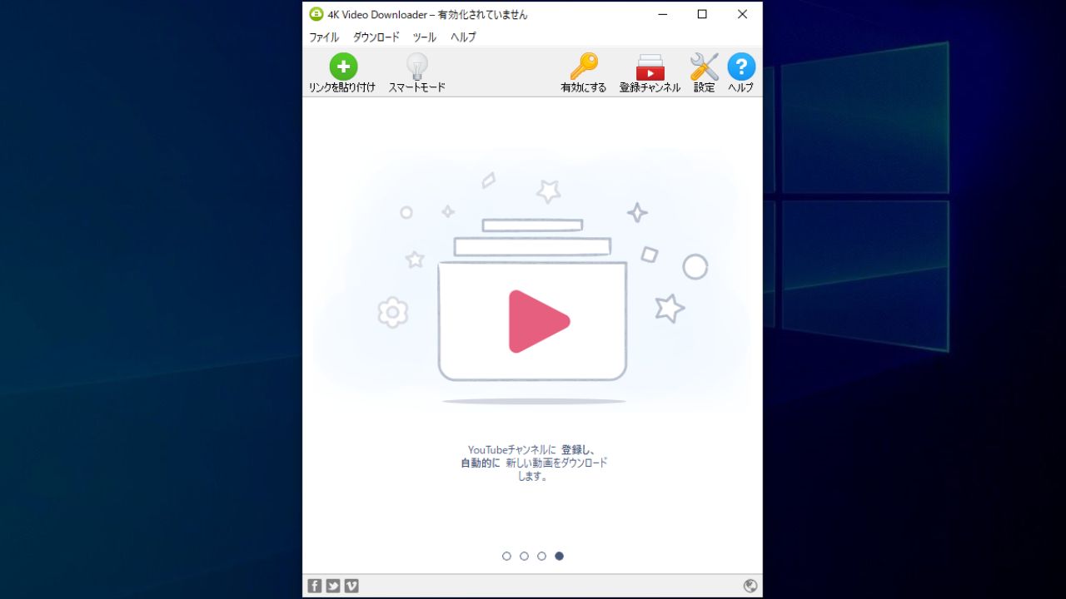
Task: Click the globe icon in status bar
Action: pyautogui.click(x=750, y=586)
